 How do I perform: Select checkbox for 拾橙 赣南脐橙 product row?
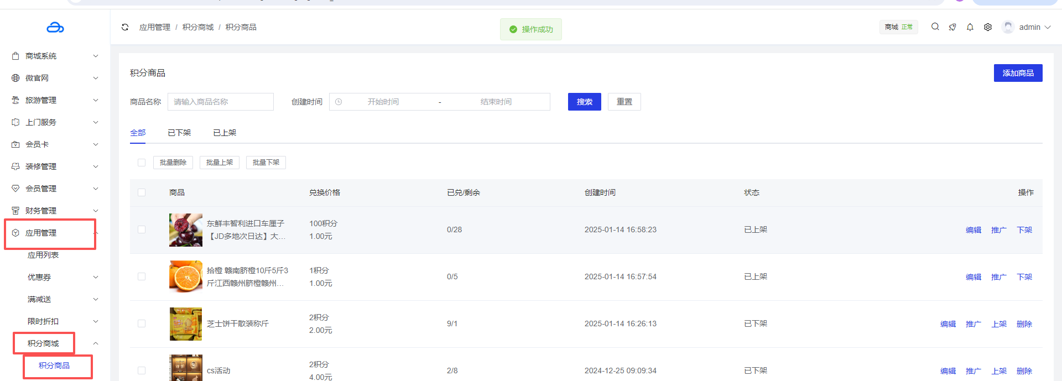coord(142,276)
